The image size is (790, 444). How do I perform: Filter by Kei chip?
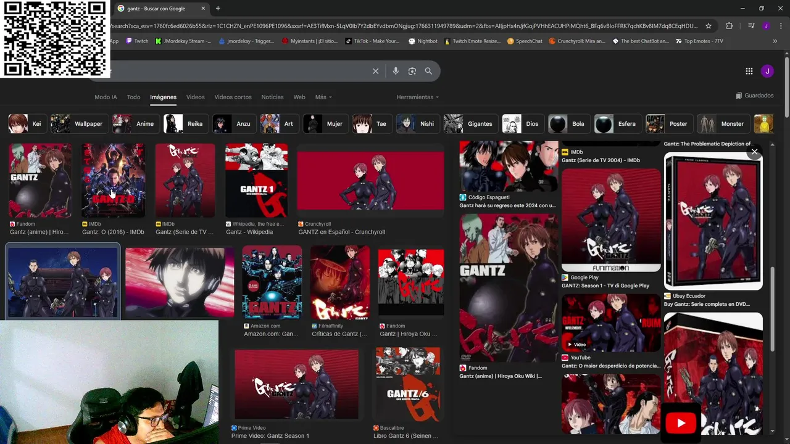(x=27, y=124)
